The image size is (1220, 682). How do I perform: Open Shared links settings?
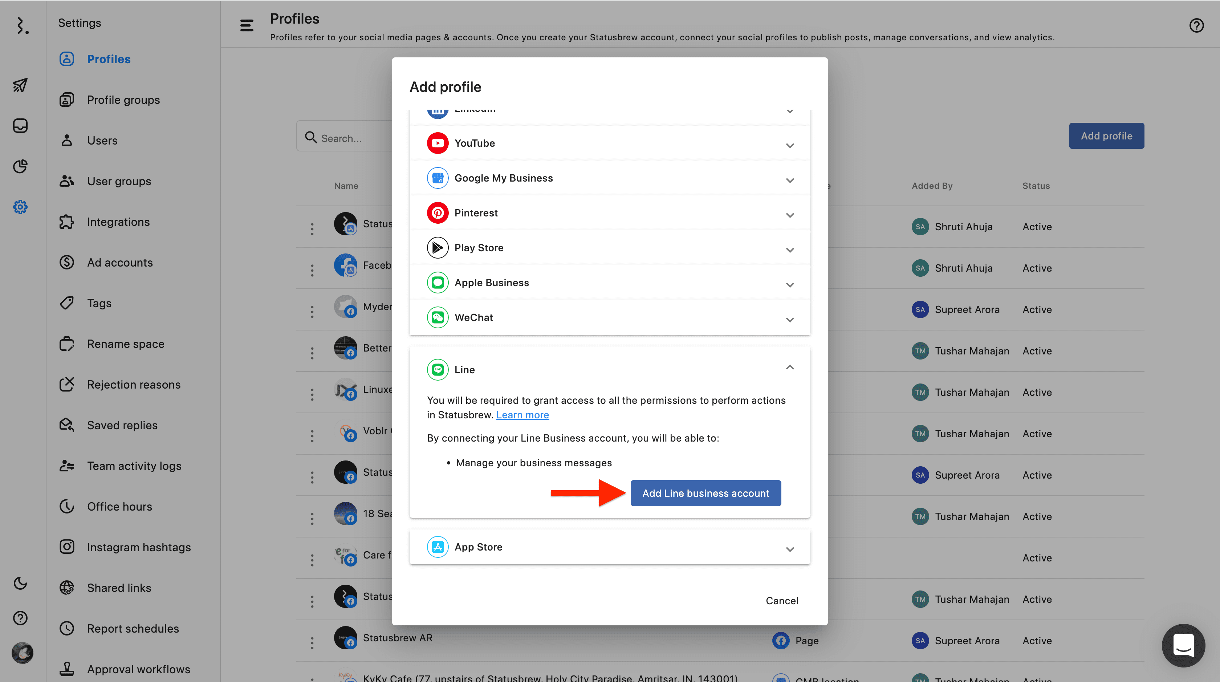click(x=105, y=588)
